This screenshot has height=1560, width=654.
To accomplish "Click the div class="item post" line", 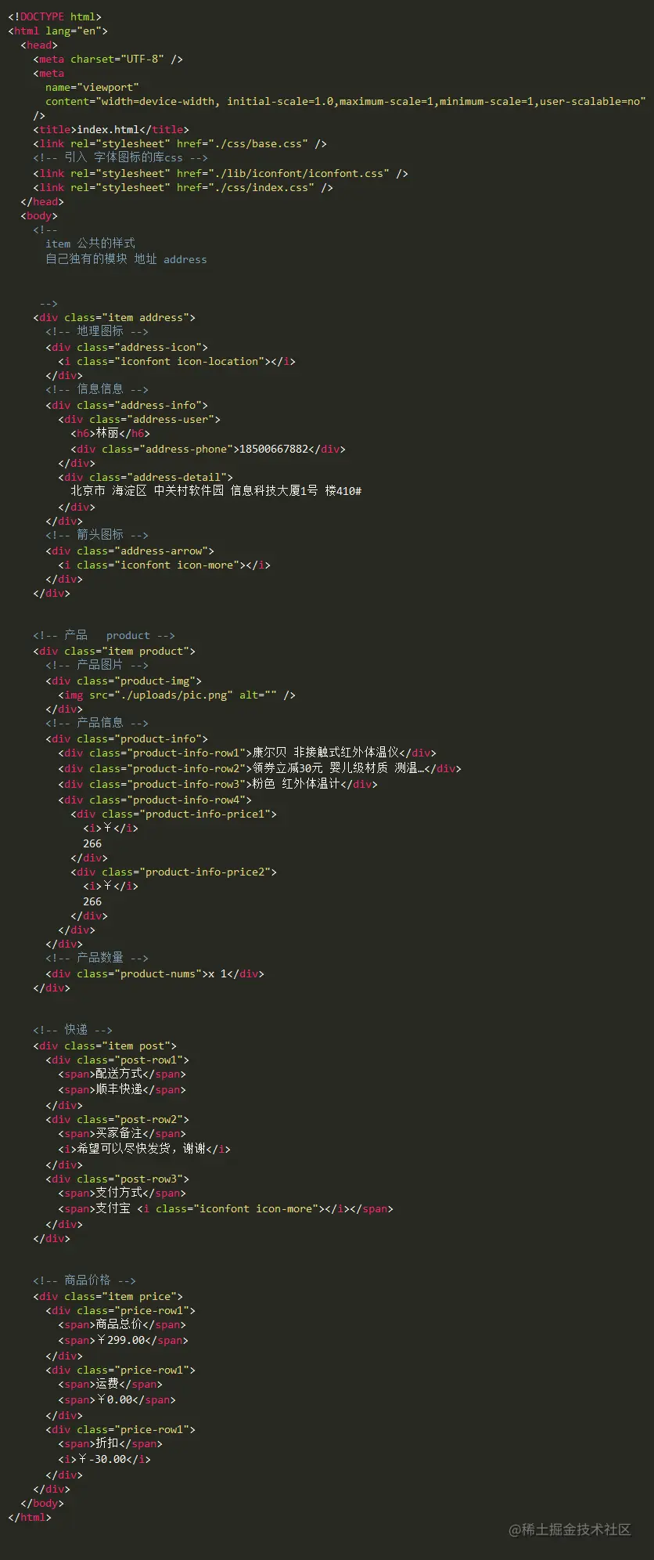I will click(x=105, y=1045).
